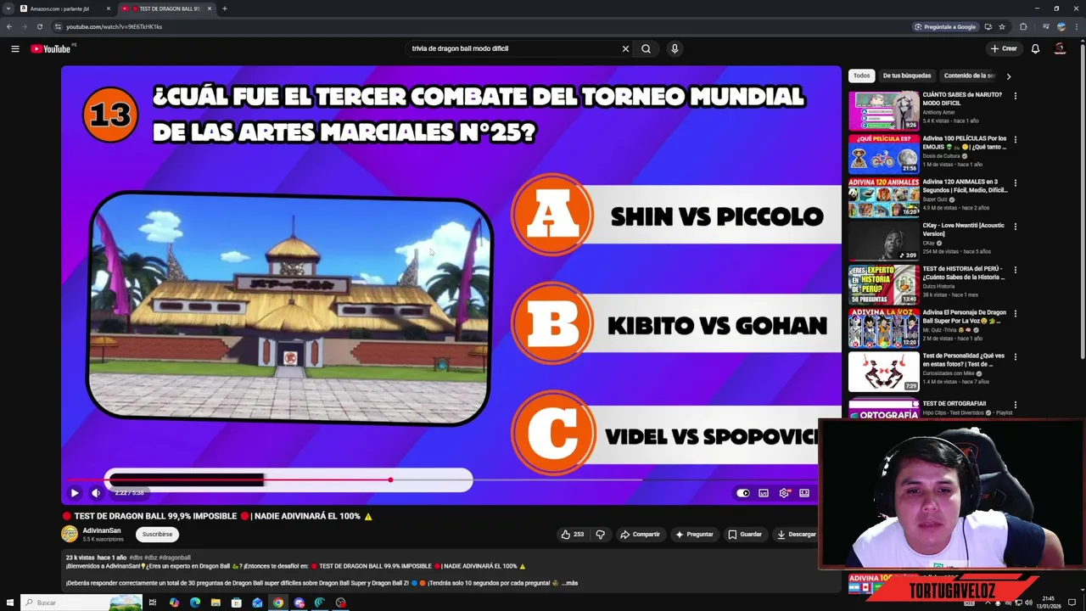Open Chrome media controls icon
The width and height of the screenshot is (1086, 611).
point(1048,26)
